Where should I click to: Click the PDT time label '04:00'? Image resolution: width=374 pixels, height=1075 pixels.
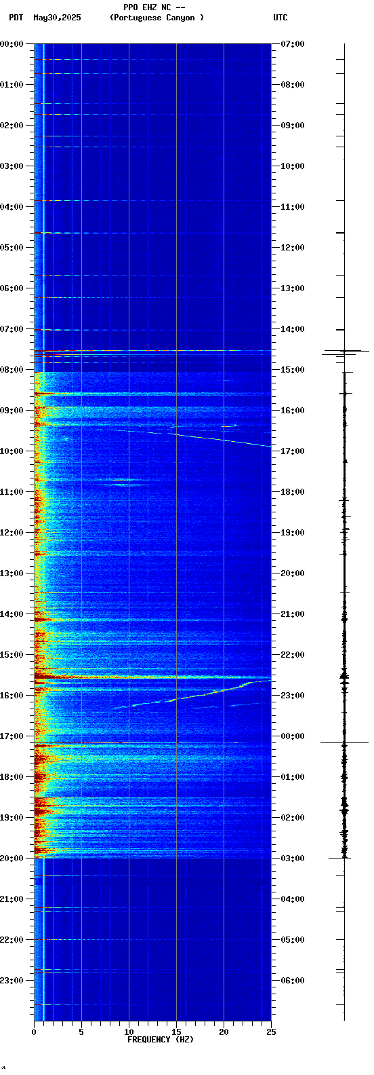(12, 207)
